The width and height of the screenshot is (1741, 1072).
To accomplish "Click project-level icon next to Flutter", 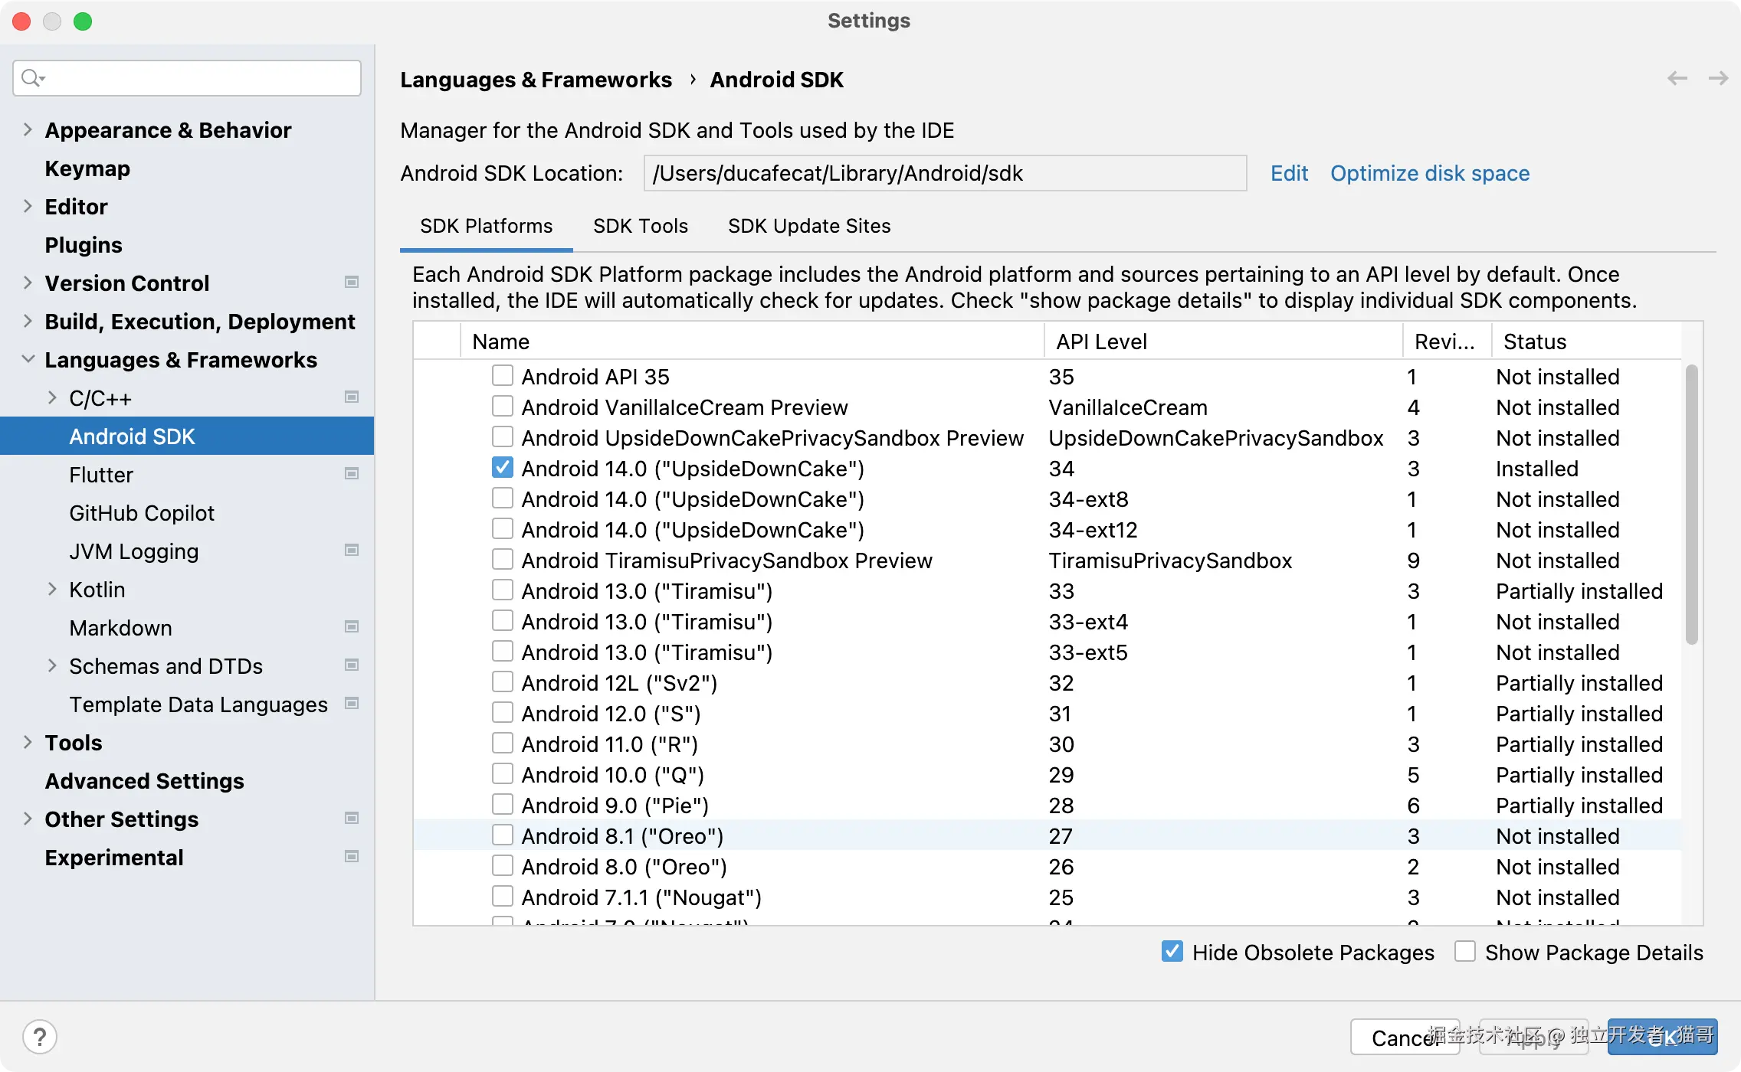I will [x=352, y=474].
